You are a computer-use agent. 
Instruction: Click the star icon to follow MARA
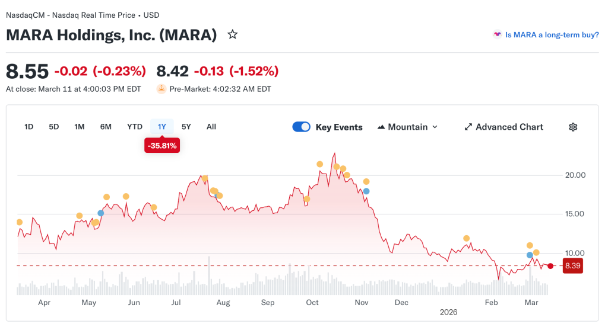point(233,34)
